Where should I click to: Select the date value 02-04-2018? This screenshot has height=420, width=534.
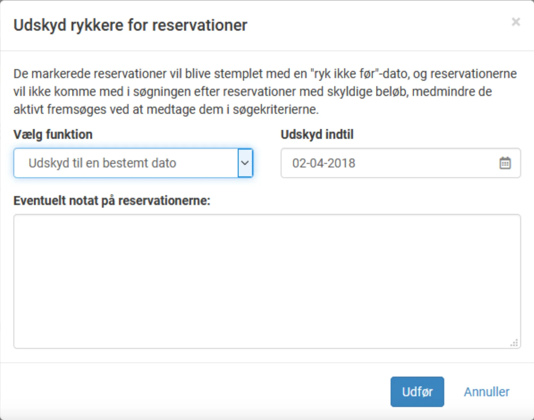[x=323, y=163]
